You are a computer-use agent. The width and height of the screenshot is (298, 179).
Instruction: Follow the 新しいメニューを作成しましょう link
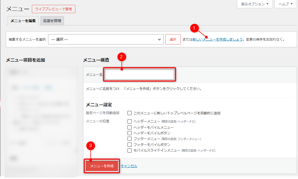pyautogui.click(x=218, y=39)
